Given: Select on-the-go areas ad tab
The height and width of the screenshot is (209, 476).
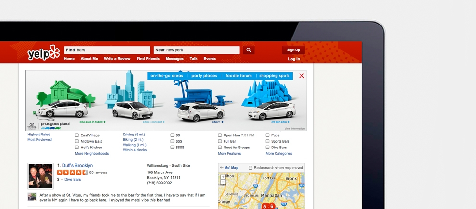Looking at the screenshot, I should 167,76.
